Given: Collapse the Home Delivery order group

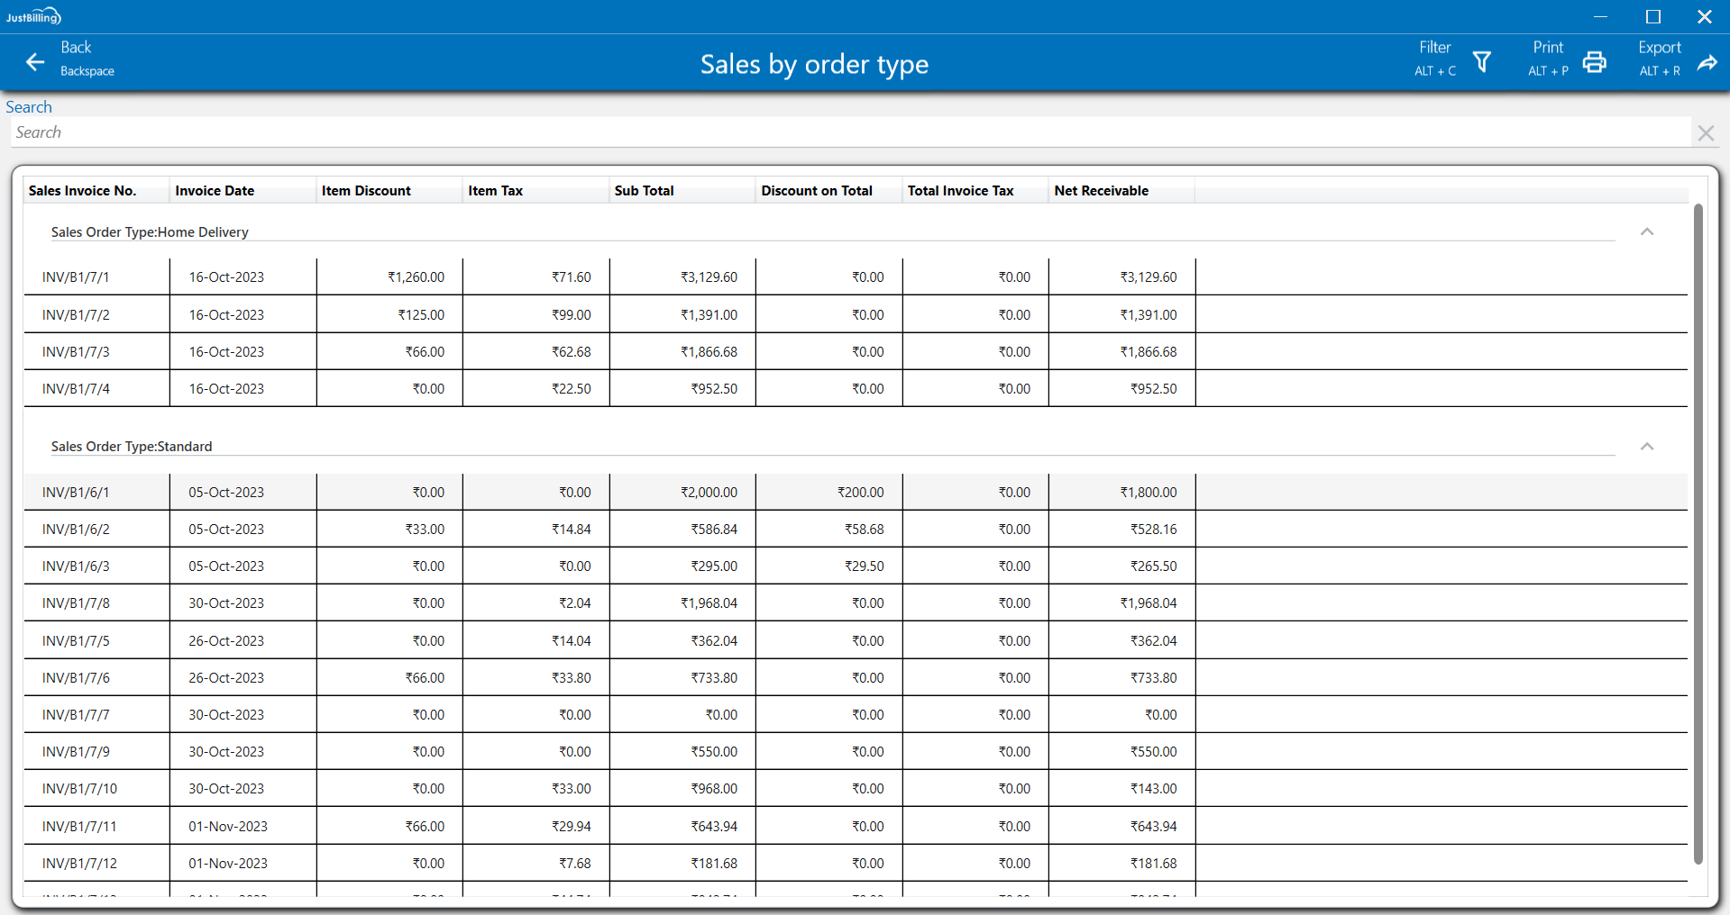Looking at the screenshot, I should point(1646,232).
